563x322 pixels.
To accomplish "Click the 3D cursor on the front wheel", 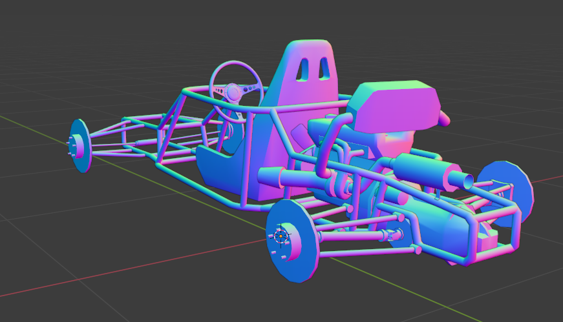I will pyautogui.click(x=281, y=236).
